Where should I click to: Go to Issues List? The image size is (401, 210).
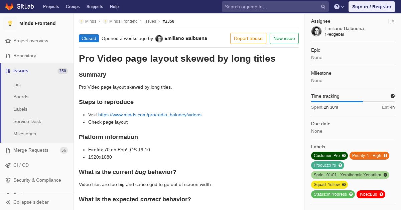(17, 85)
